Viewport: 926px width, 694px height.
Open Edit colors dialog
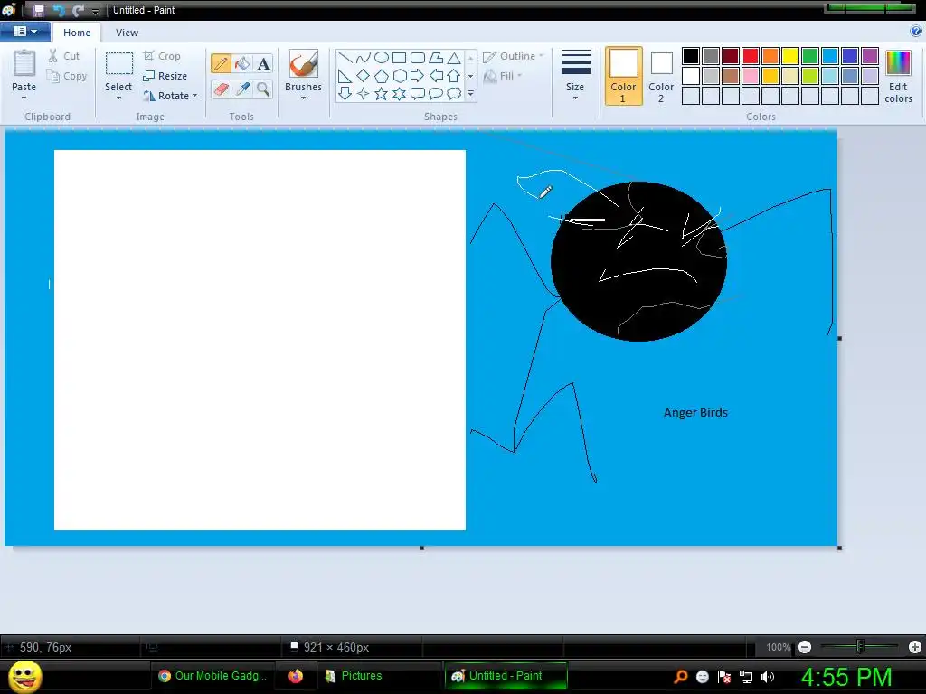point(898,76)
